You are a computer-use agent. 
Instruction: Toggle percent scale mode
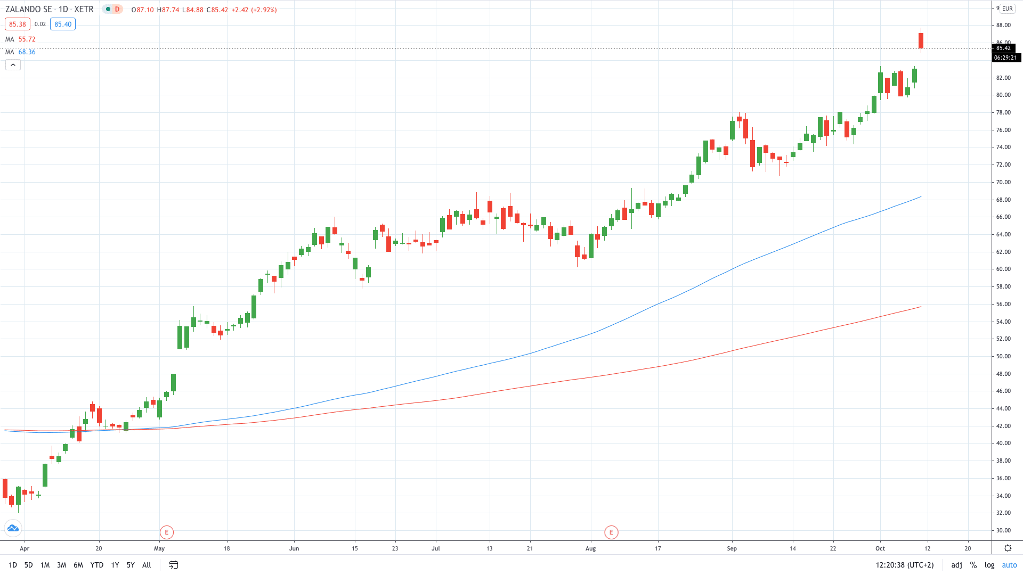coord(973,565)
